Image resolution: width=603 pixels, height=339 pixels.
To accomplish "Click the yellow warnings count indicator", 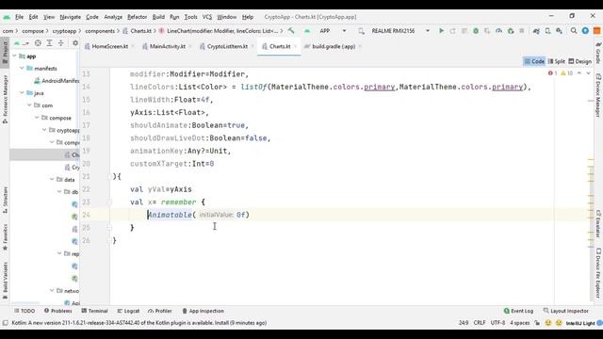I will [x=566, y=73].
